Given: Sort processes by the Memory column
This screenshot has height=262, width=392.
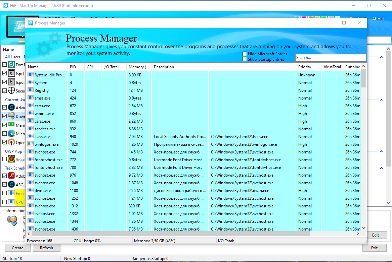Looking at the screenshot, I should coord(139,67).
